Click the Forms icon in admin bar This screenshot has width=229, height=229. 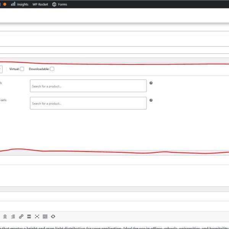coord(54,4)
